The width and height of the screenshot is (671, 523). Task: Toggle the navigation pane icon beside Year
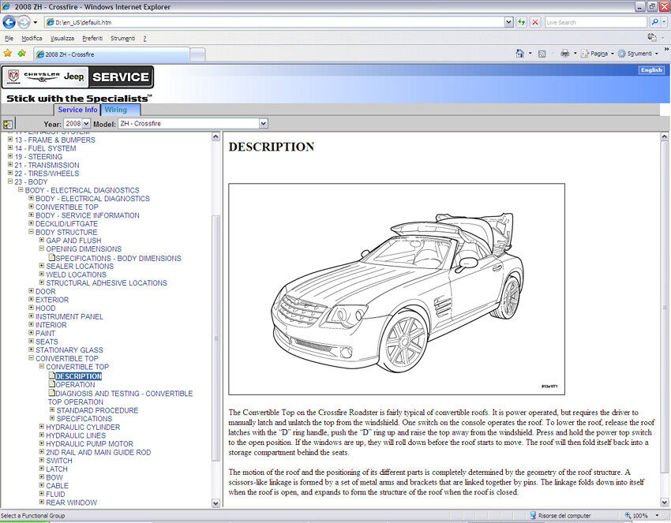pyautogui.click(x=8, y=124)
